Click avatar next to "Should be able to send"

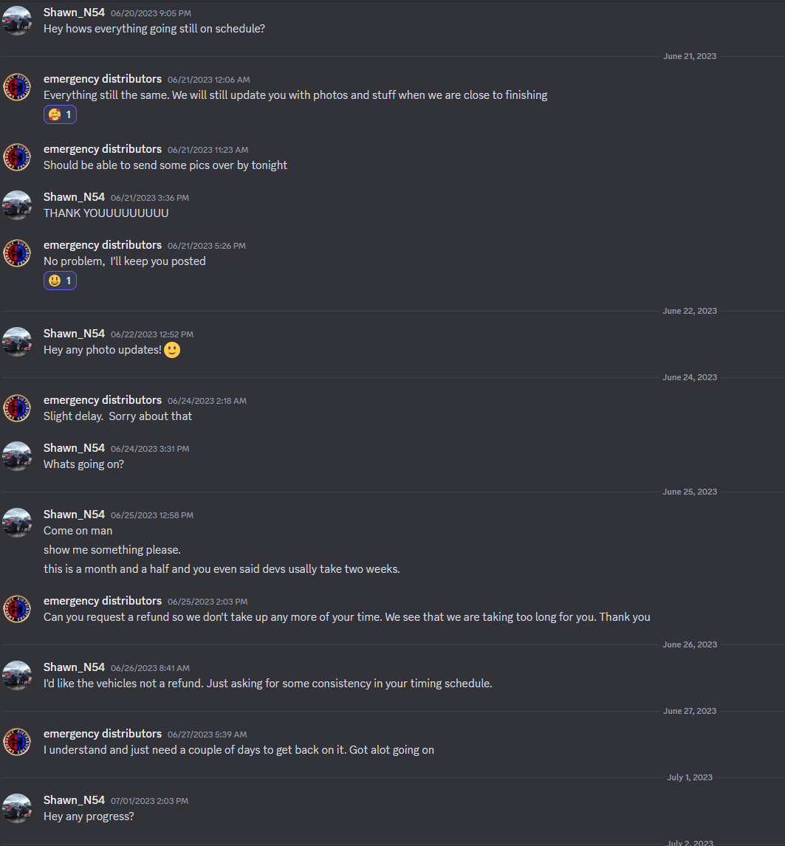[17, 157]
